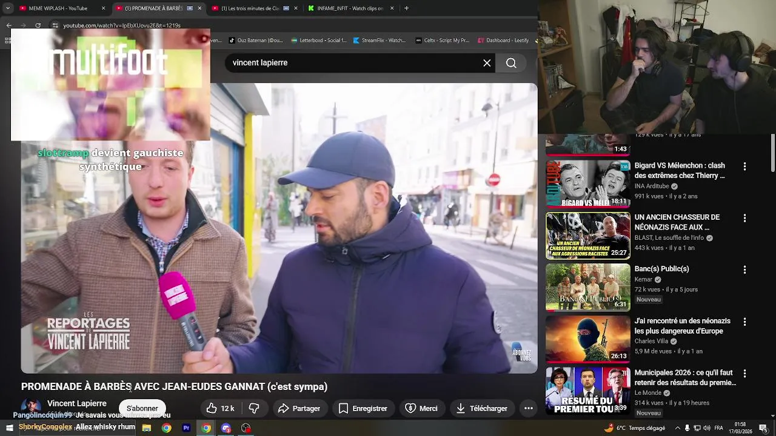Image resolution: width=776 pixels, height=436 pixels.
Task: Open Charles Villa channel name
Action: tap(652, 341)
